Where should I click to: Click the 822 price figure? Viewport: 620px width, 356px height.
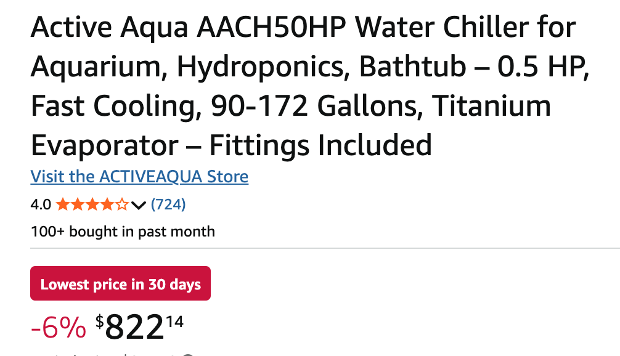pyautogui.click(x=134, y=328)
